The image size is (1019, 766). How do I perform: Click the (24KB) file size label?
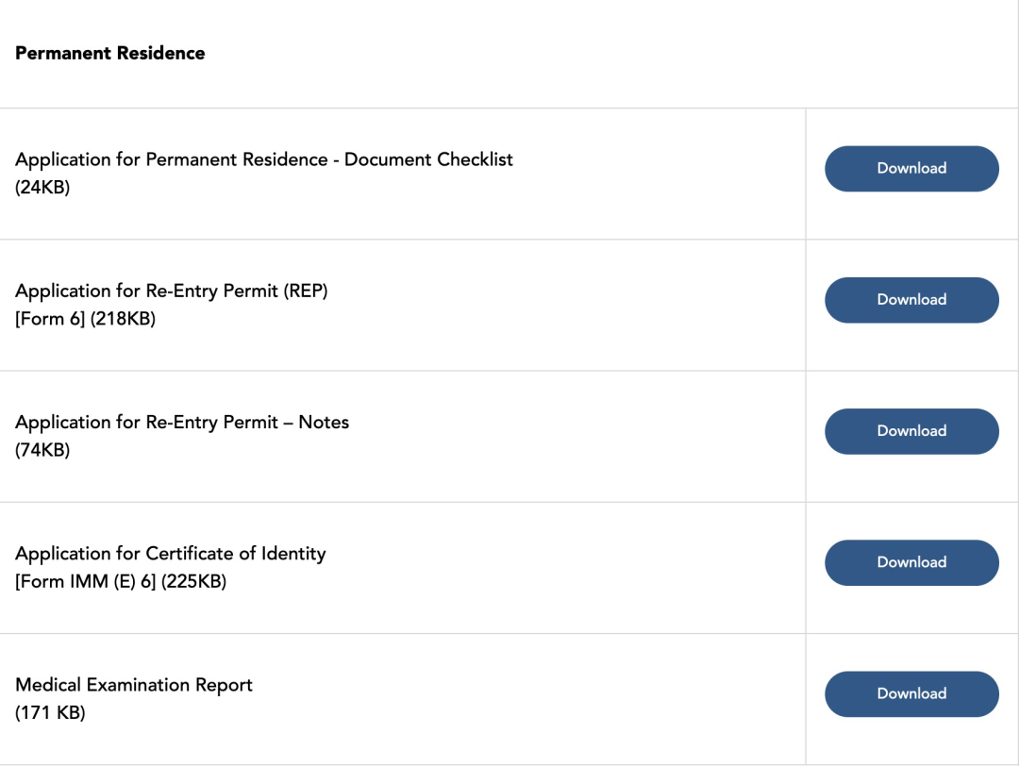point(42,187)
